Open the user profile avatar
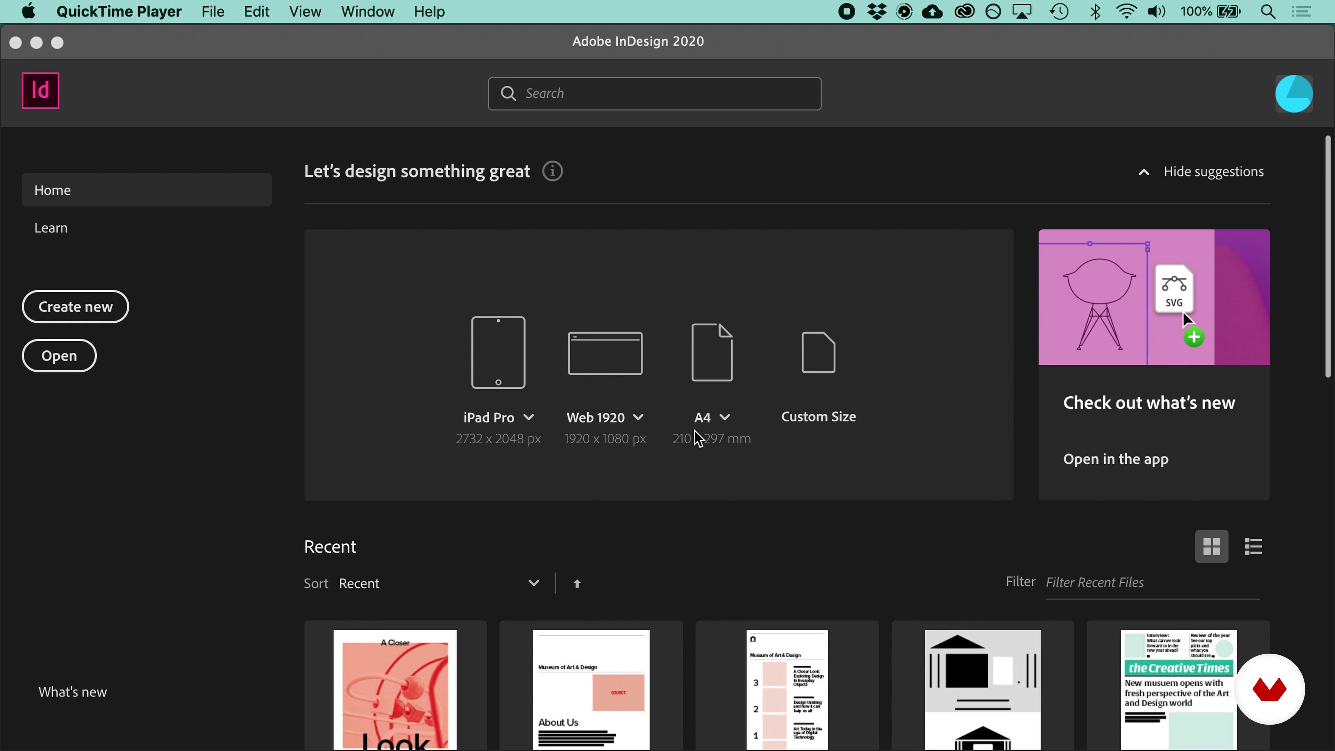The image size is (1335, 751). 1294,94
